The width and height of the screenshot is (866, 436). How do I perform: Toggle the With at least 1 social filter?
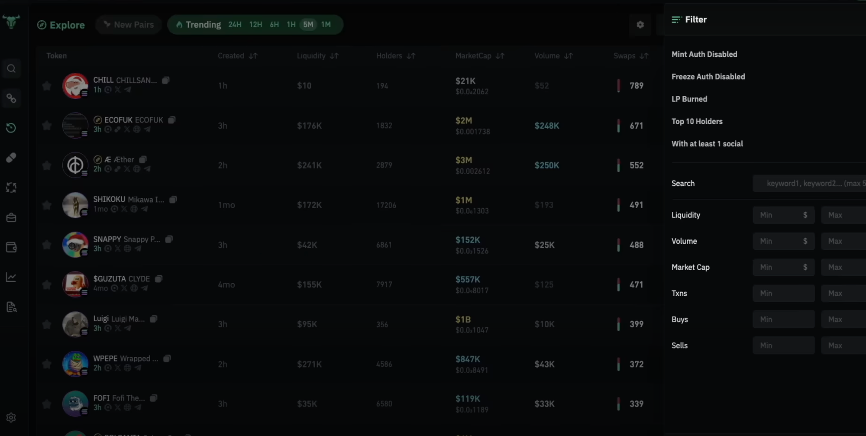point(708,143)
